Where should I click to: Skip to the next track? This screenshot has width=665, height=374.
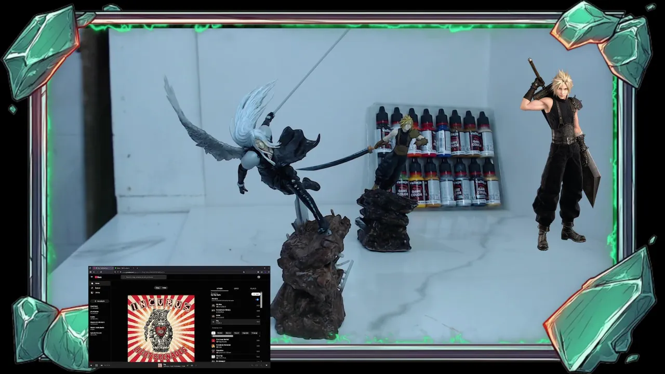[101, 366]
